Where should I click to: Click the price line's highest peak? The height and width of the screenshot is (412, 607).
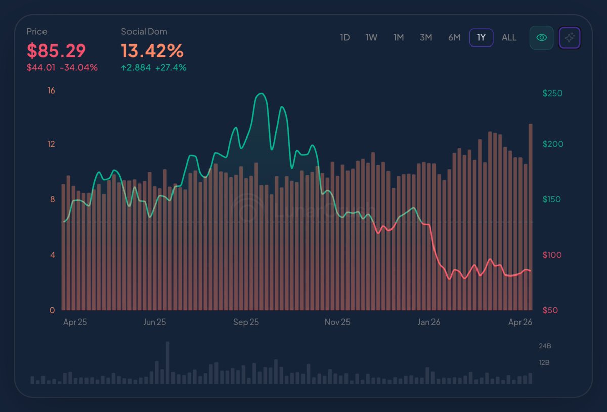(261, 94)
